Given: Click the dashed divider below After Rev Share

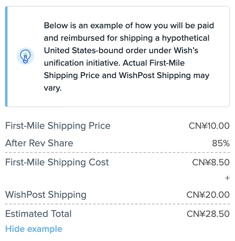Looking at the screenshot, I should 117,152.
